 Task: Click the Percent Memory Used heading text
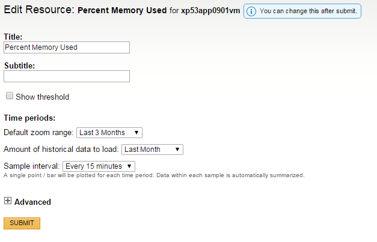[x=122, y=11]
